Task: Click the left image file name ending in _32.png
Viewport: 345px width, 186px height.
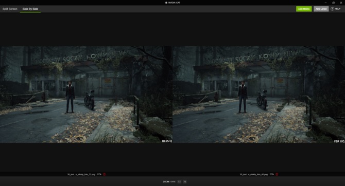Action: click(81, 174)
